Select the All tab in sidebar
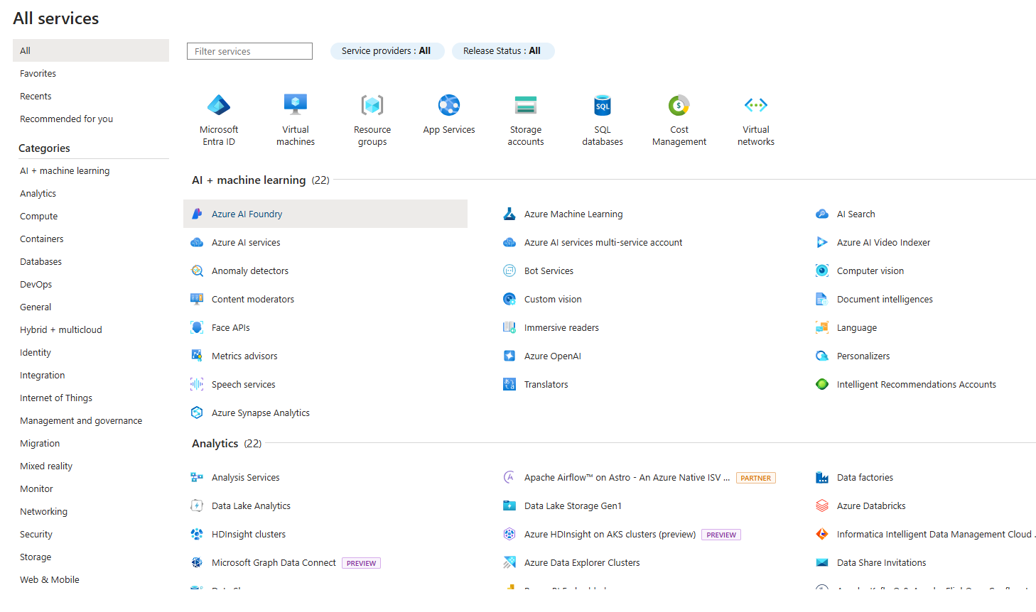The height and width of the screenshot is (612, 1036). (91, 50)
